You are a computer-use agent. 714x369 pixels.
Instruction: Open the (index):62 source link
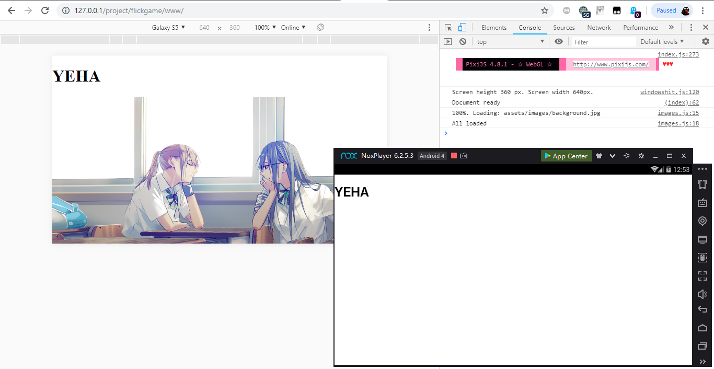coord(682,102)
